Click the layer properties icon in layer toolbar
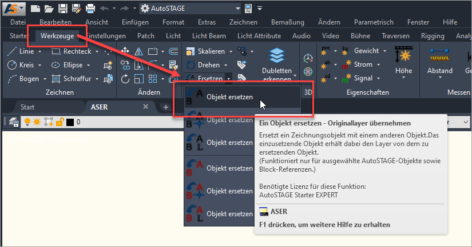The image size is (472, 247). coord(14,122)
